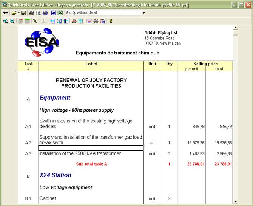Image resolution: width=253 pixels, height=206 pixels.
Task: Click the total subheader
Action: (x=219, y=69)
